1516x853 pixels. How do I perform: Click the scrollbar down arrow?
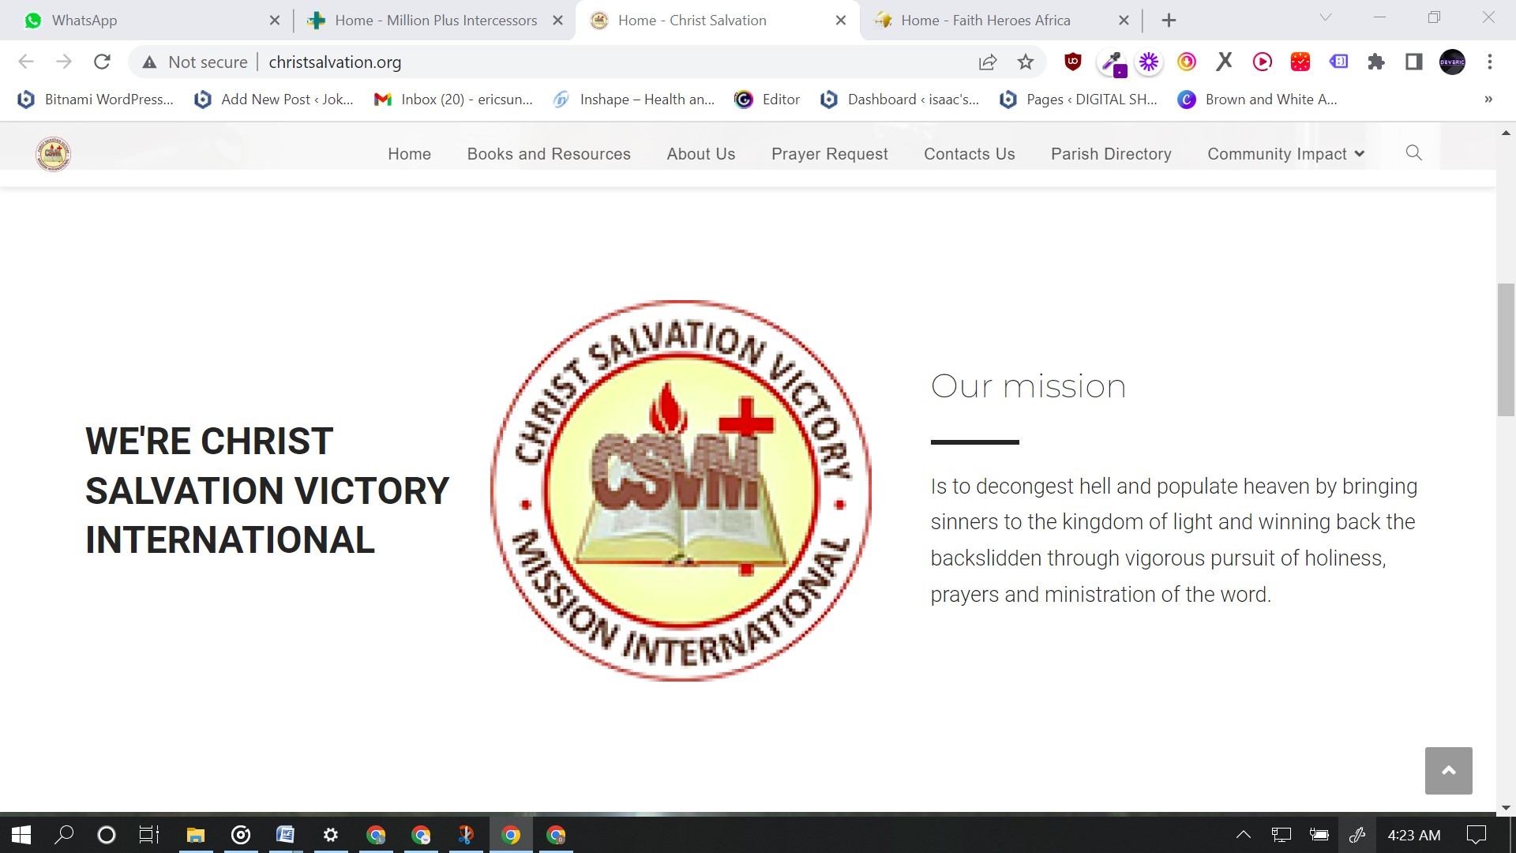coord(1506,807)
